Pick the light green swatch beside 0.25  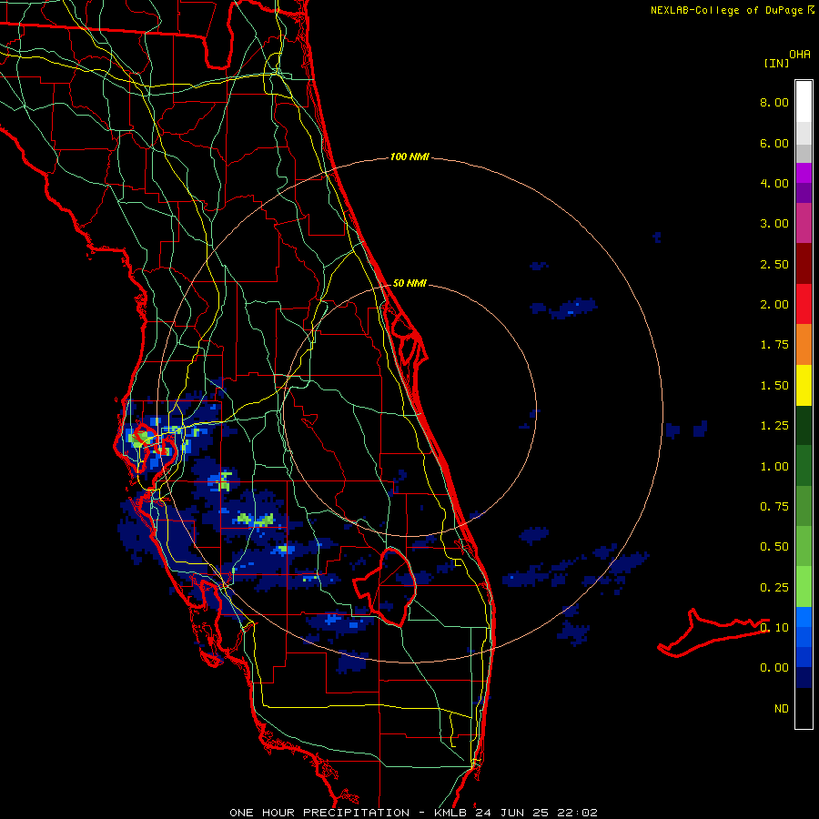point(804,587)
